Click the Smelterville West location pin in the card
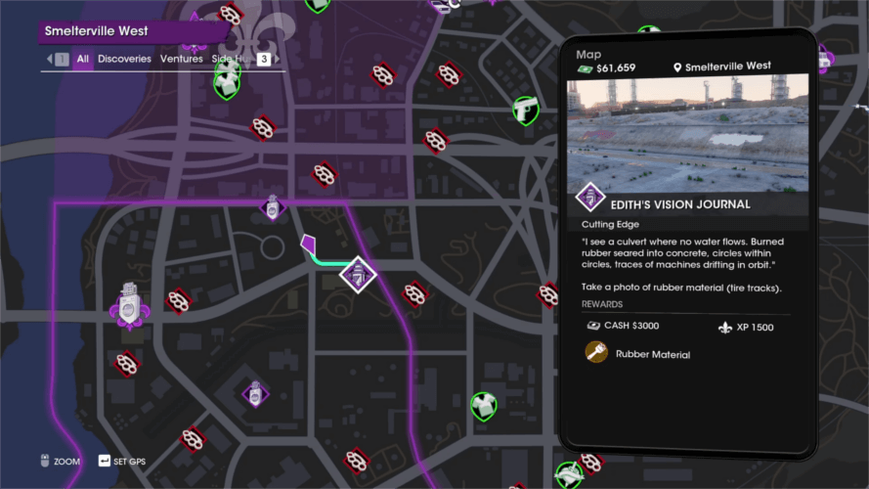Image resolution: width=869 pixels, height=489 pixels. coord(676,67)
